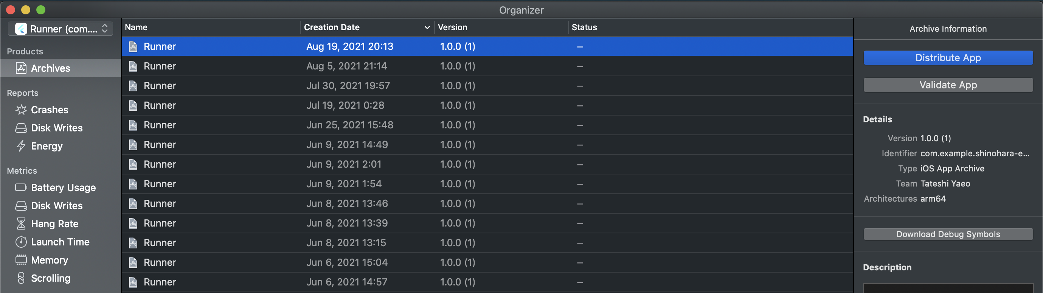Open Scrolling metrics

pos(51,278)
